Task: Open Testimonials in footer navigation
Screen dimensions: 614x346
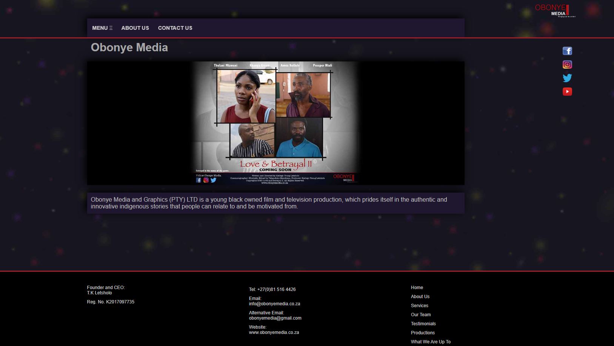Action: [423, 324]
